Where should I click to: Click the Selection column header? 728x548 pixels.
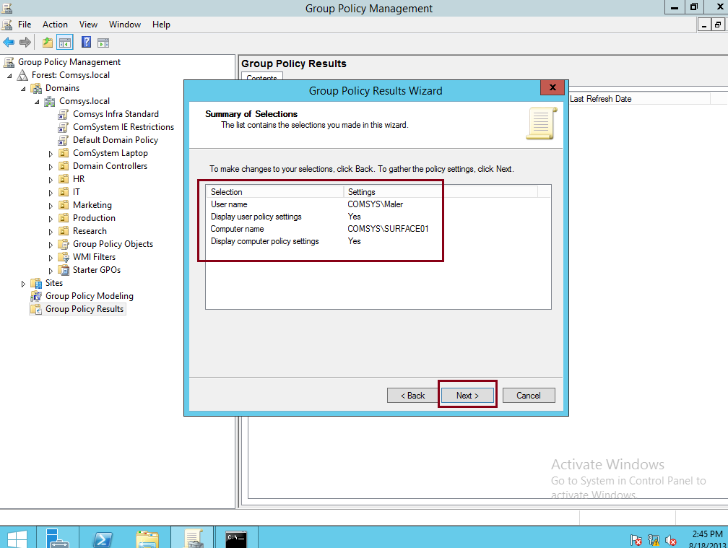click(x=274, y=191)
